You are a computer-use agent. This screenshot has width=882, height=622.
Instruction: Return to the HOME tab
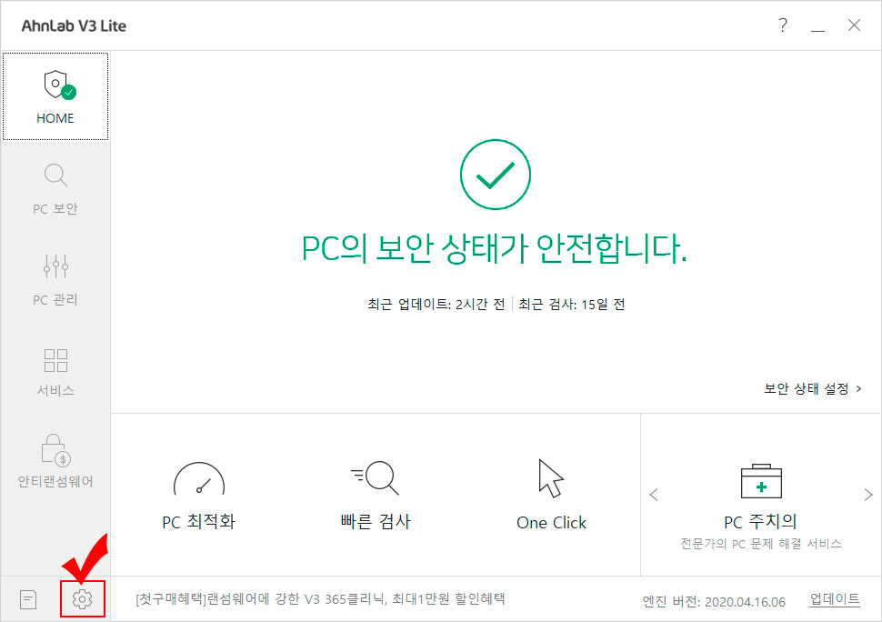[x=55, y=95]
